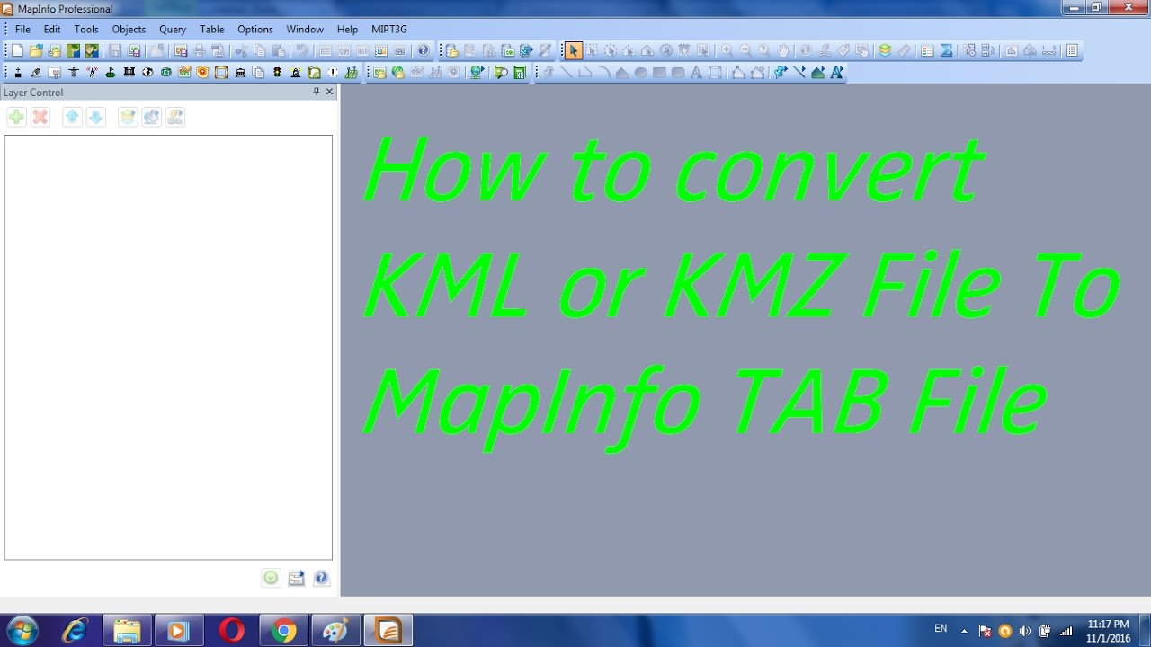Open Layer Control from the main toolbar
The height and width of the screenshot is (647, 1151).
[884, 50]
